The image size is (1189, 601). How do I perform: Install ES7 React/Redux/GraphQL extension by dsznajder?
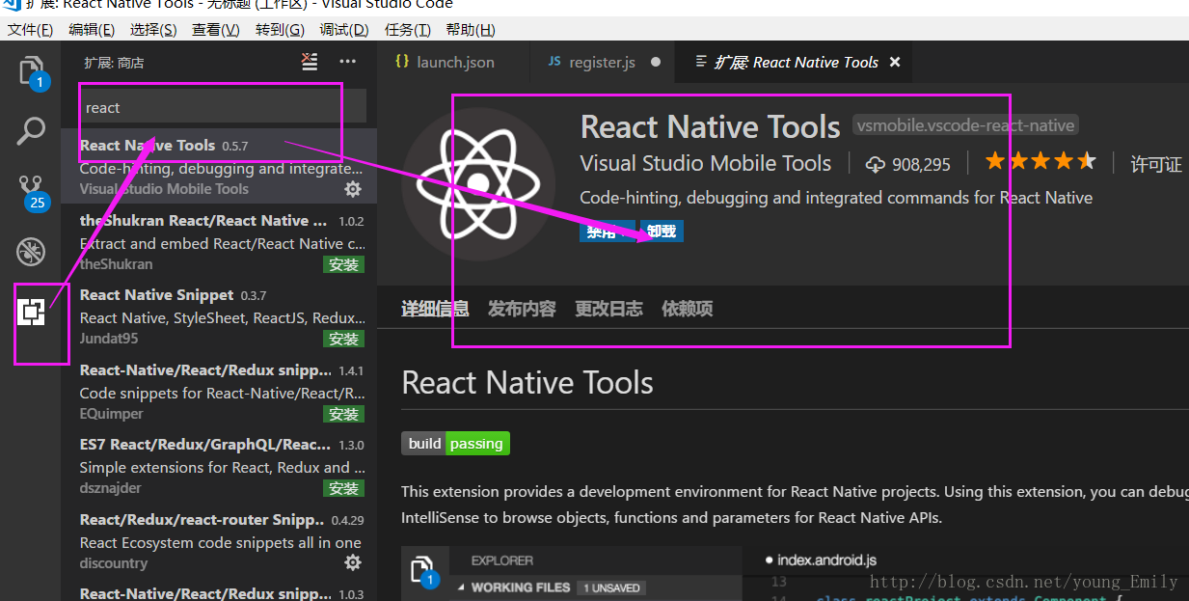tap(343, 488)
